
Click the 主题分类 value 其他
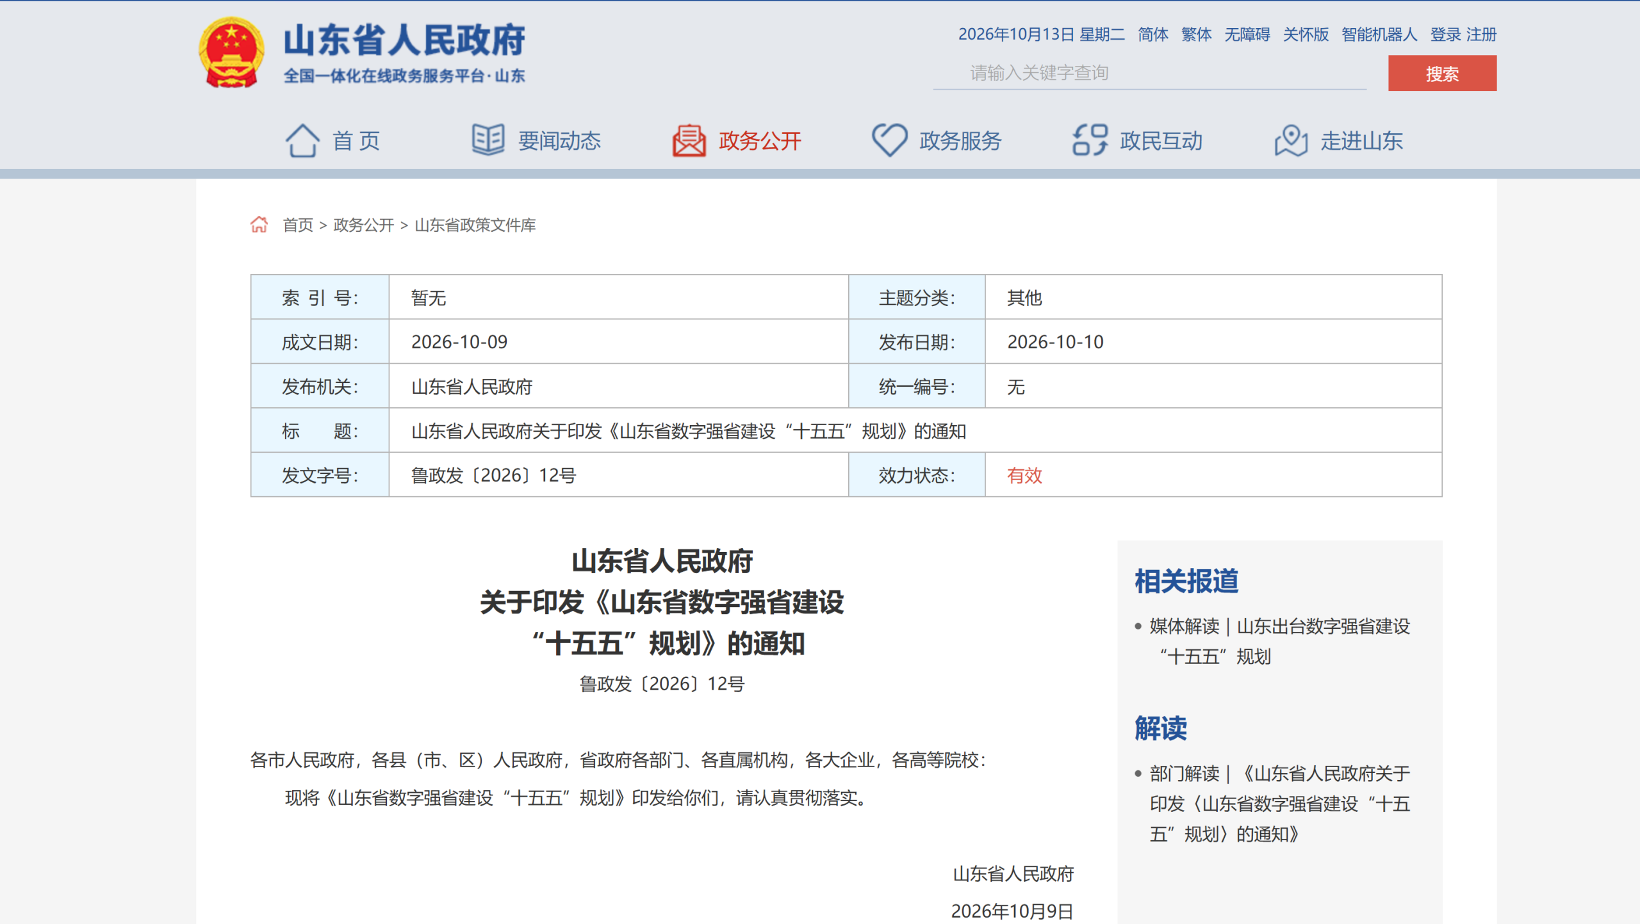tap(1024, 298)
